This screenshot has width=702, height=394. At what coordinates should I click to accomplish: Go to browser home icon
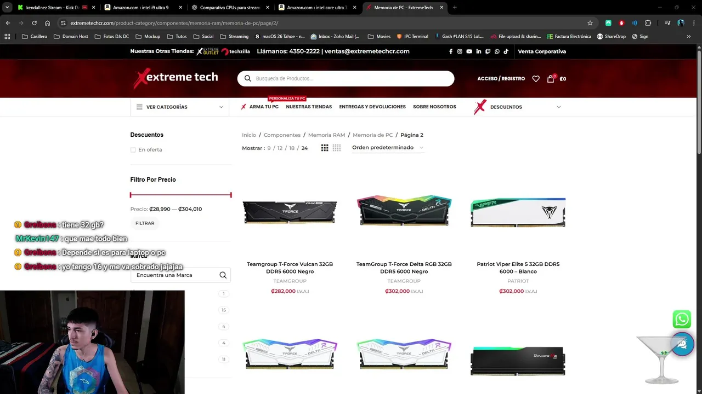click(x=48, y=23)
